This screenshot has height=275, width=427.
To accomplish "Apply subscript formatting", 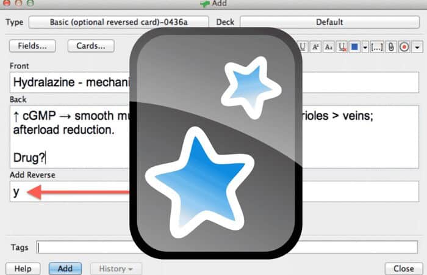I will point(329,47).
